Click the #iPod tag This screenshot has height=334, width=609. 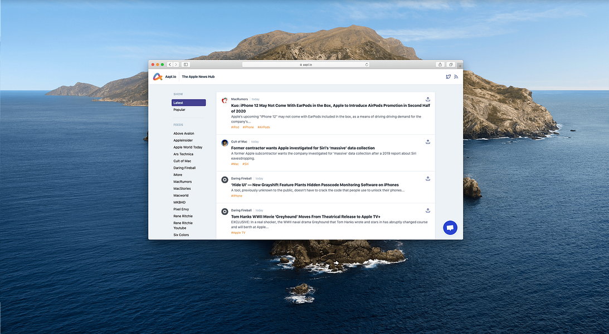click(235, 127)
